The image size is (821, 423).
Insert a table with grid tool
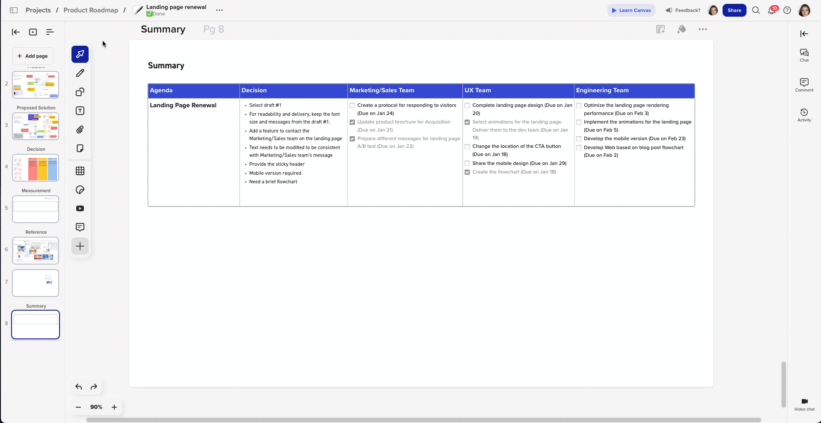click(80, 171)
